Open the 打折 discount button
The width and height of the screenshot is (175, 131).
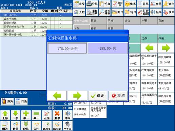[x=21, y=101]
